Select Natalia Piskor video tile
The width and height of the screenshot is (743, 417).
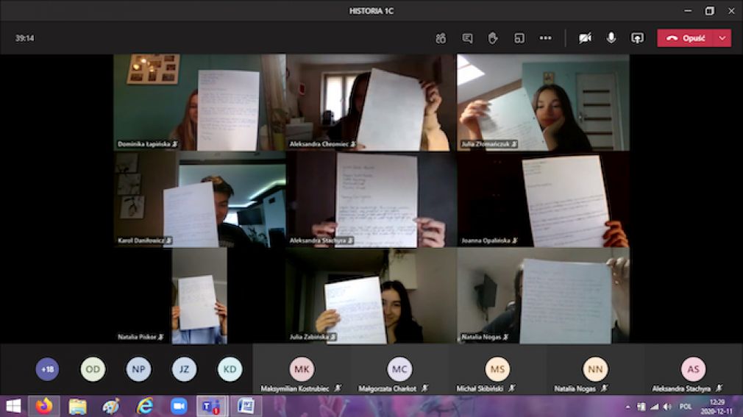(x=199, y=296)
